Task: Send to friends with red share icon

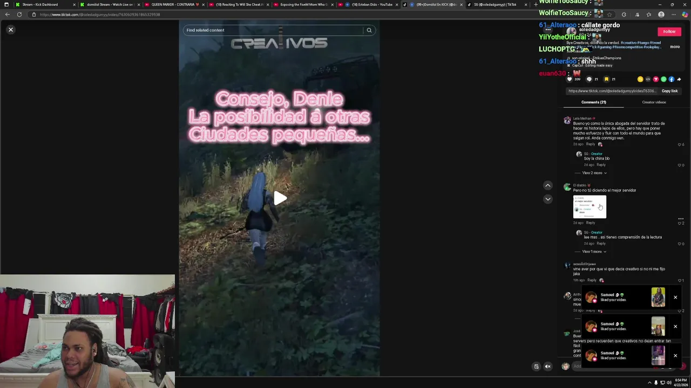Action: point(656,79)
